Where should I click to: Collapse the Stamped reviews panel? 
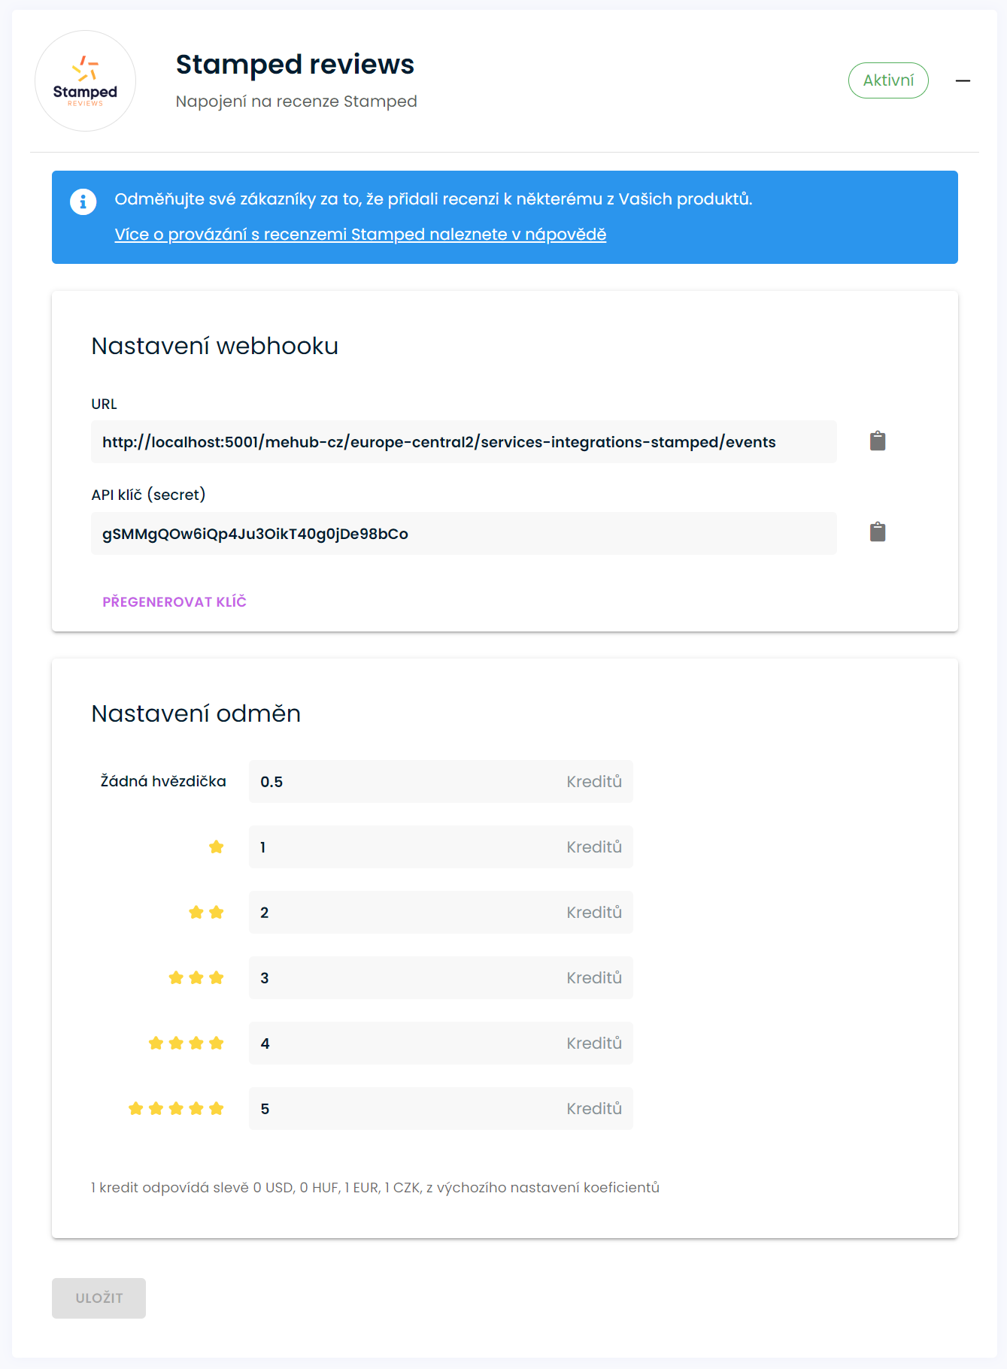tap(963, 80)
